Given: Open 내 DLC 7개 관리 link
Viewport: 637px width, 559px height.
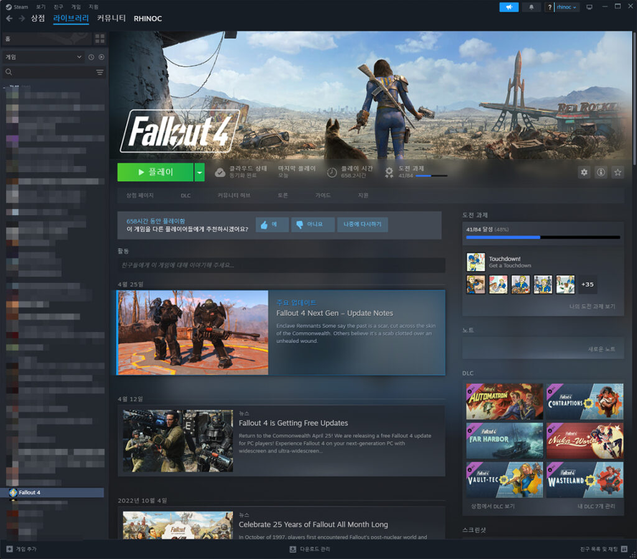Looking at the screenshot, I should click(597, 506).
